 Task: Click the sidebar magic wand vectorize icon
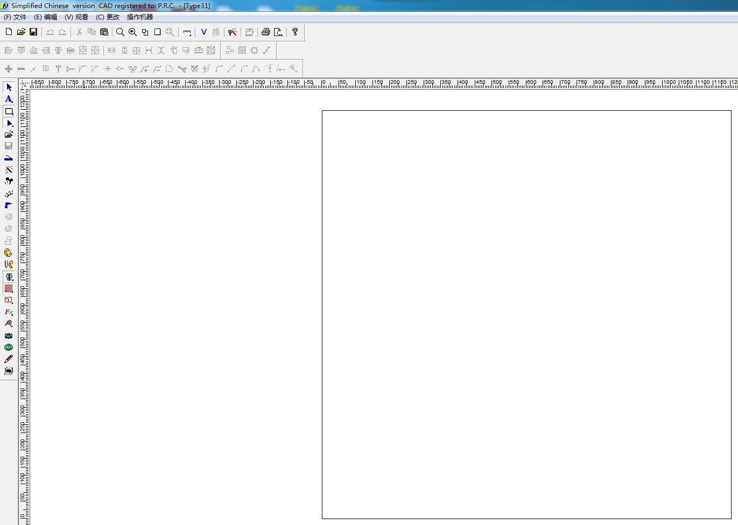coord(9,169)
